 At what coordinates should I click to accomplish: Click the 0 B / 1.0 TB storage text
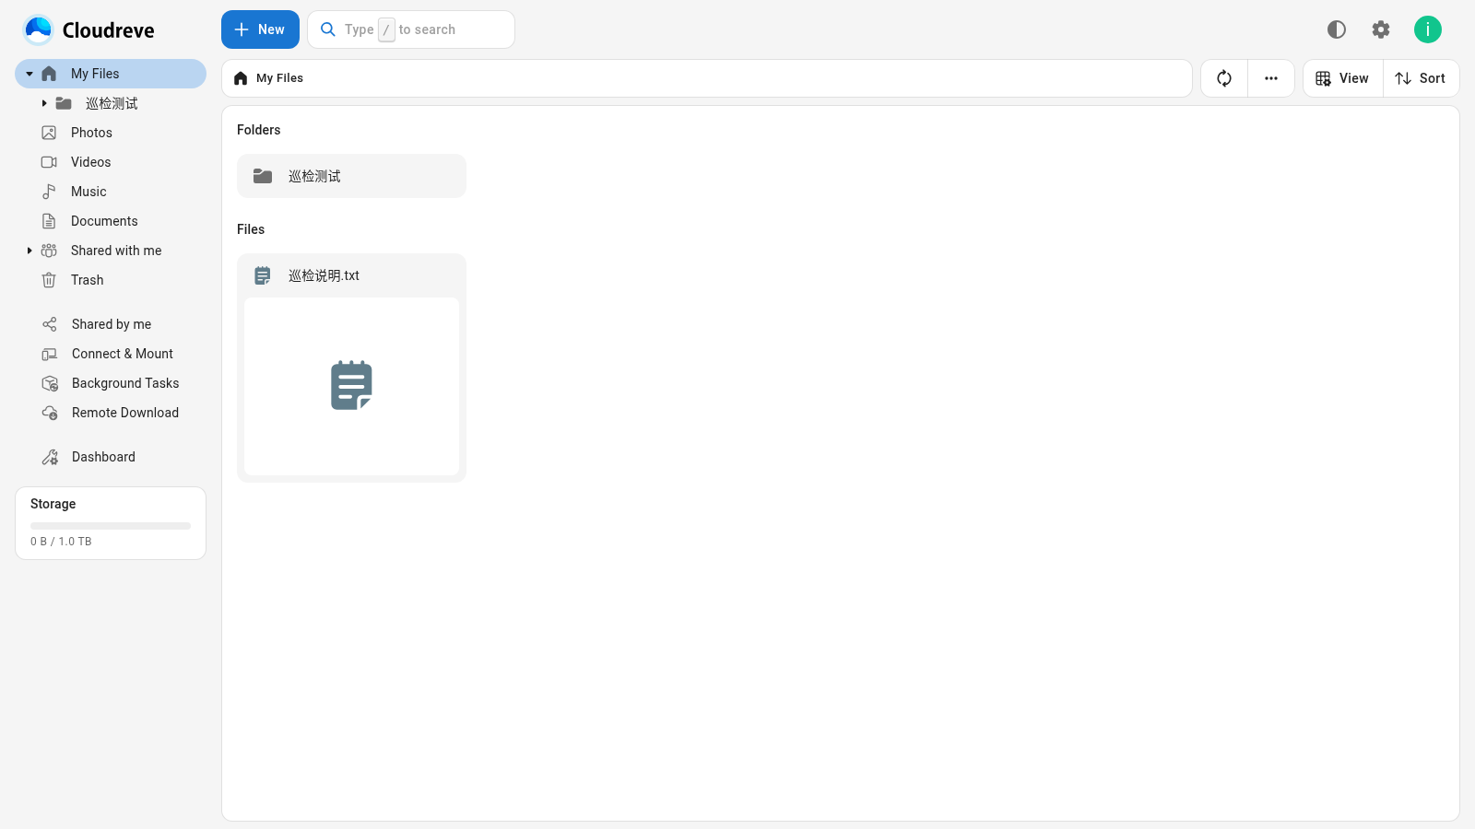(x=61, y=542)
